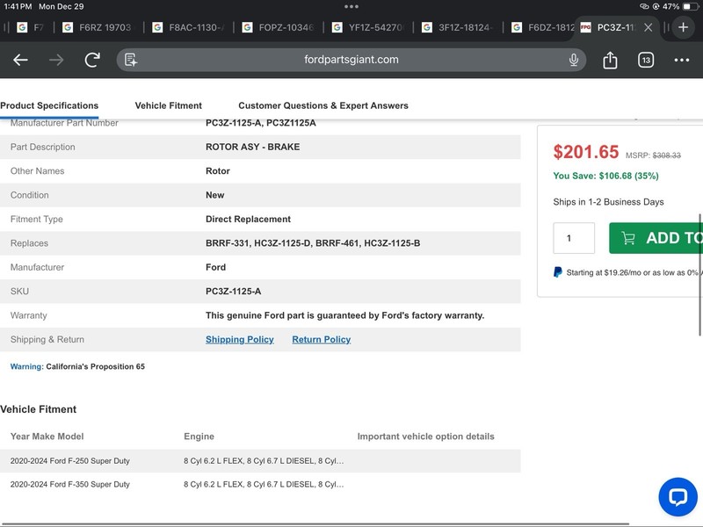Click the SKU value PC3Z-1125-A

pos(233,292)
